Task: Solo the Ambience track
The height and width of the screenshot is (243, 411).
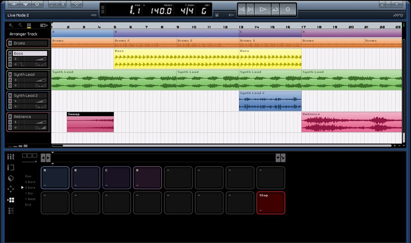Action: [10, 122]
